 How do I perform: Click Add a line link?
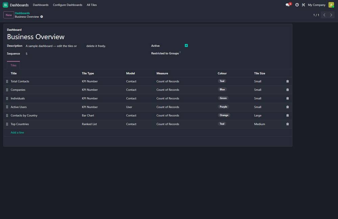[x=17, y=132]
